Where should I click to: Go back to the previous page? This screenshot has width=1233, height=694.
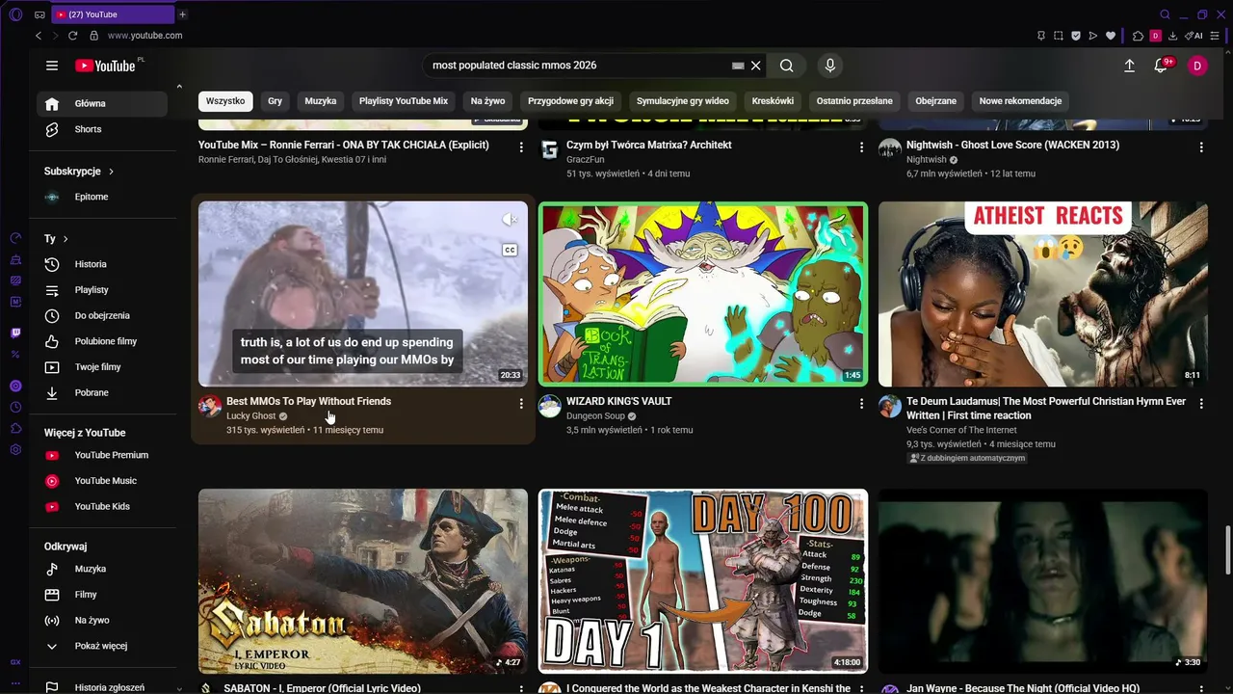(x=39, y=36)
